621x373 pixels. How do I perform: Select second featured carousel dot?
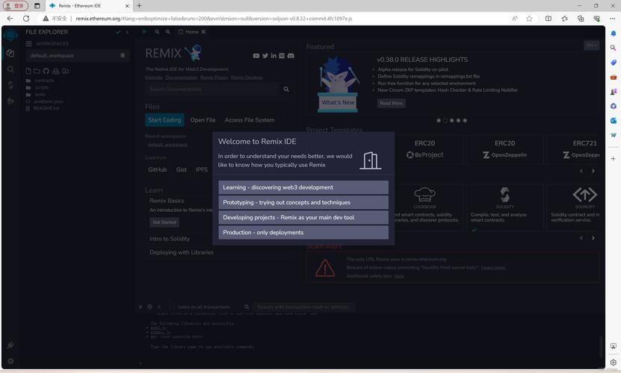(445, 120)
